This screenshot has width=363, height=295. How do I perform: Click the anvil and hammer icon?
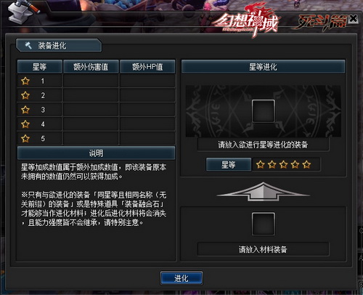coord(23,11)
